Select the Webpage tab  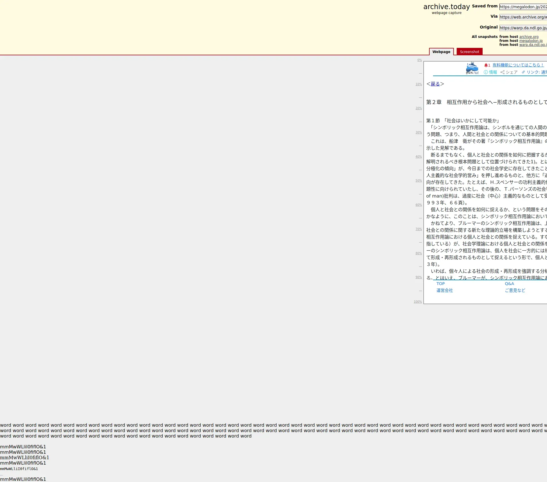tap(441, 52)
